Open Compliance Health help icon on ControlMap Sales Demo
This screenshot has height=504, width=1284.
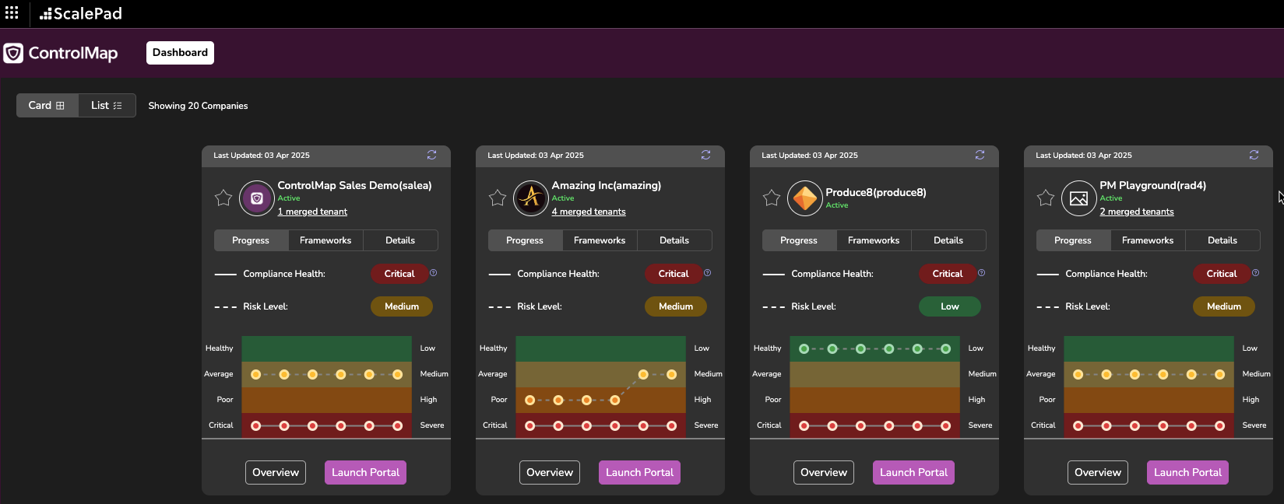click(x=434, y=273)
